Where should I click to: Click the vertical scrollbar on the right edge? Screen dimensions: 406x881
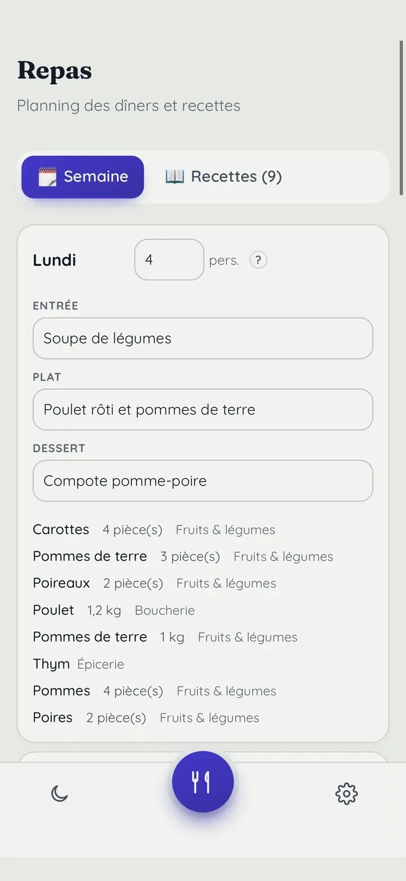click(x=401, y=117)
